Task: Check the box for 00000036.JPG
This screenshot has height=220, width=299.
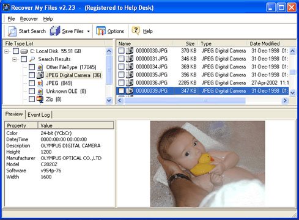Action: tap(122, 82)
